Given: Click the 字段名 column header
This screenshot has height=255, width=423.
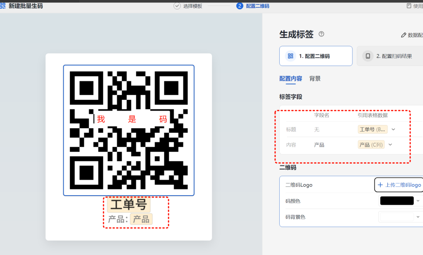Looking at the screenshot, I should click(321, 116).
